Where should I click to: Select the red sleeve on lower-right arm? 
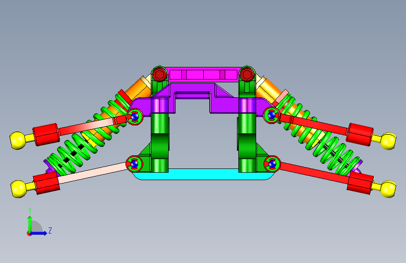pyautogui.click(x=360, y=183)
